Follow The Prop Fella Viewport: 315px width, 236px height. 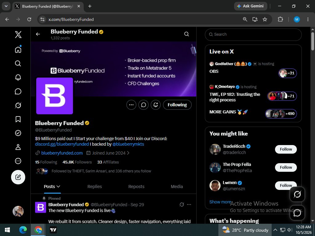286,167
